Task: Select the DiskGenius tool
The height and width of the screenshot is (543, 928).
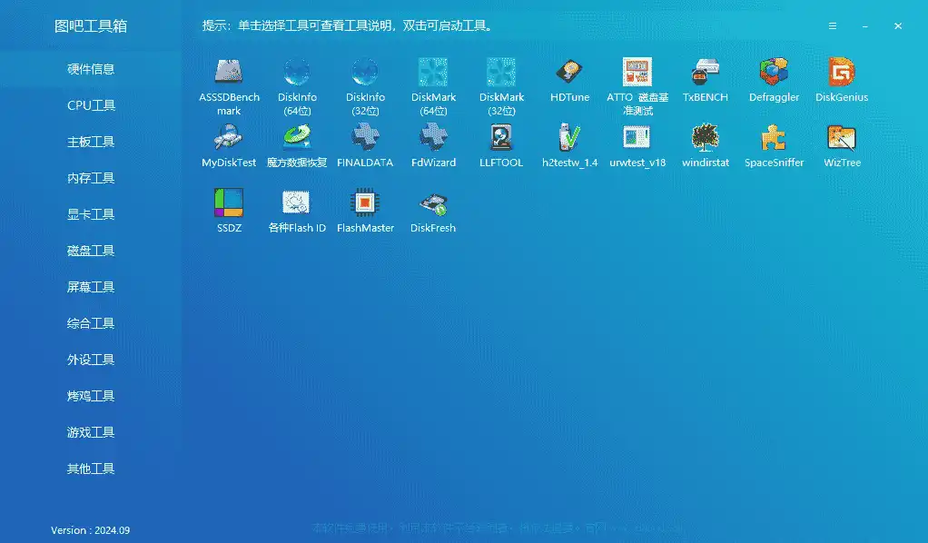Action: [842, 72]
